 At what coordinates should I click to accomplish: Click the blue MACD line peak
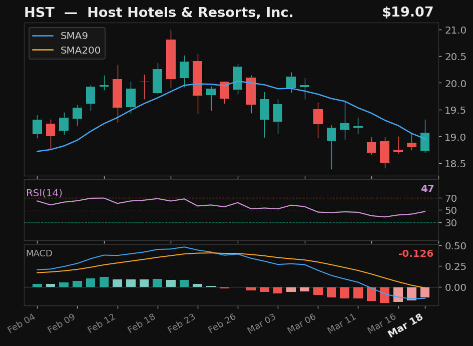point(184,247)
